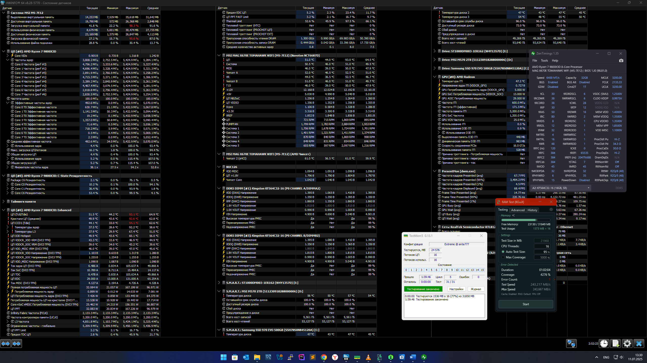Switch to Advanced tab in RAM Test
647x363 pixels.
tap(518, 210)
